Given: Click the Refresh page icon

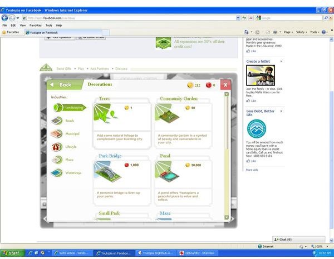Looking at the screenshot, I should pyautogui.click(x=244, y=18).
